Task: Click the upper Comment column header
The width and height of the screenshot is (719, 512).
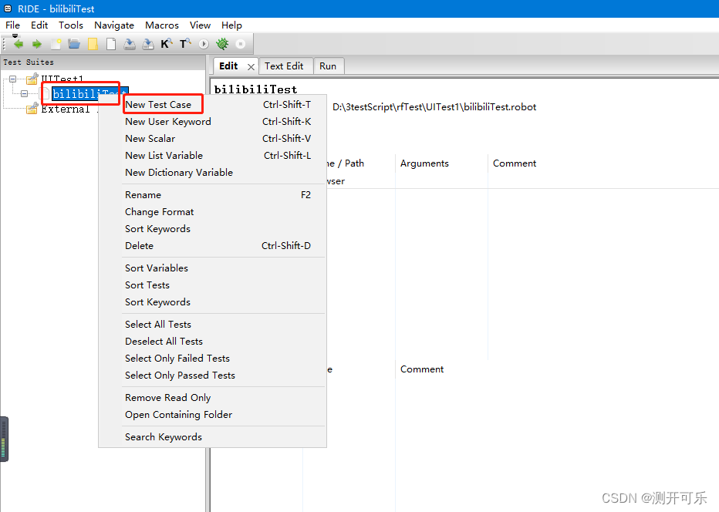Action: (x=515, y=163)
